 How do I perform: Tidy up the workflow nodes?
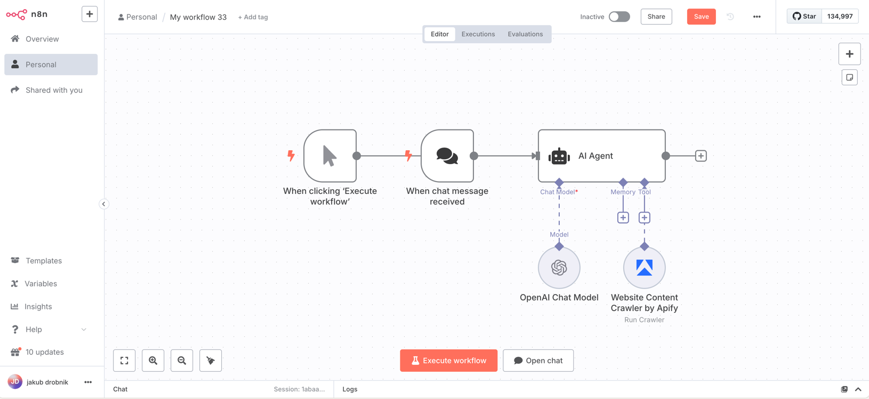coord(211,361)
